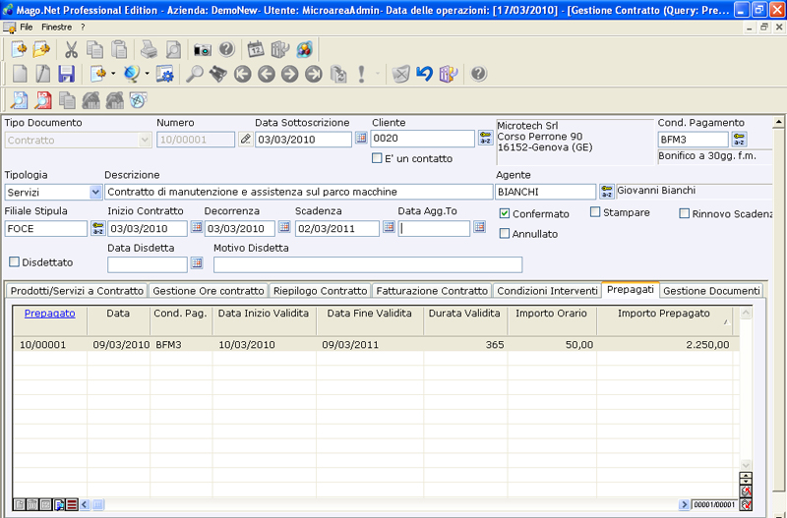Open calendar picker for Data Agg.To
The image size is (787, 518).
479,227
